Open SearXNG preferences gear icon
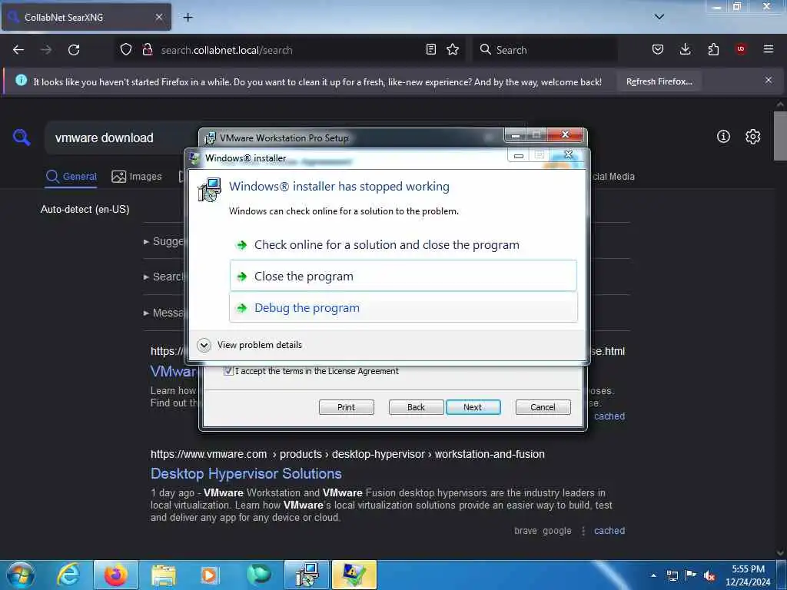Viewport: 787px width, 590px height. click(x=752, y=137)
